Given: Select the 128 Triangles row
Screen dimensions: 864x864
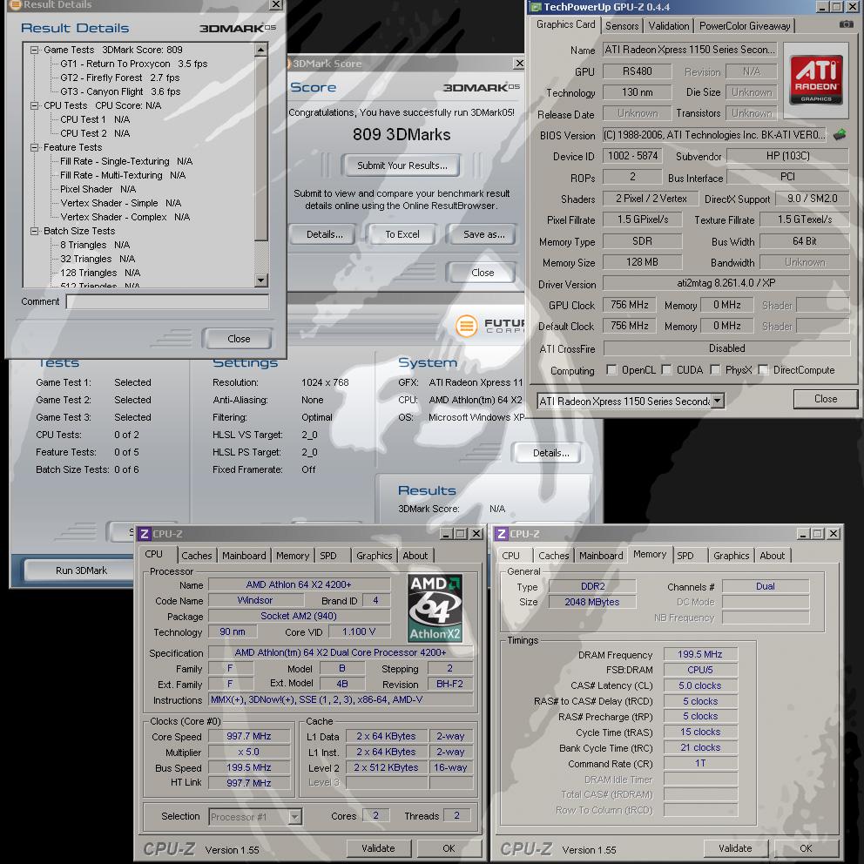Looking at the screenshot, I should (100, 273).
